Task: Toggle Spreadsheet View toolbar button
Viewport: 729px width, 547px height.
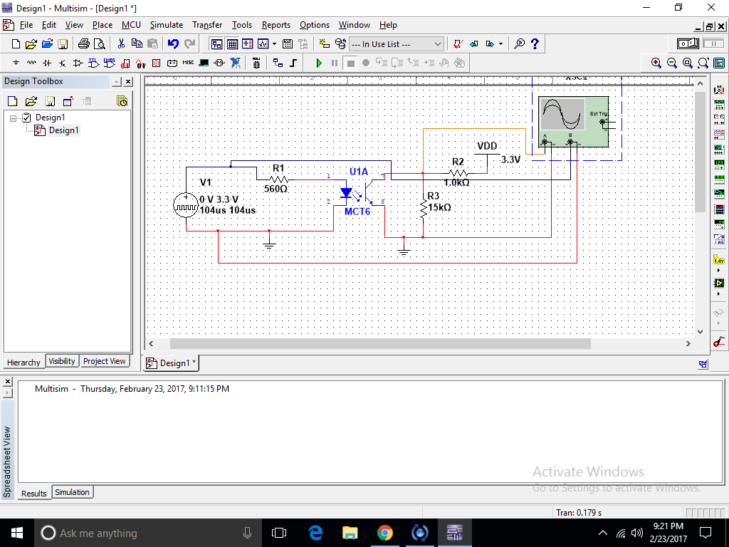Action: click(232, 43)
